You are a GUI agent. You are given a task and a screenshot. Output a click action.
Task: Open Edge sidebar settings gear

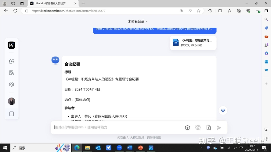click(266, 139)
